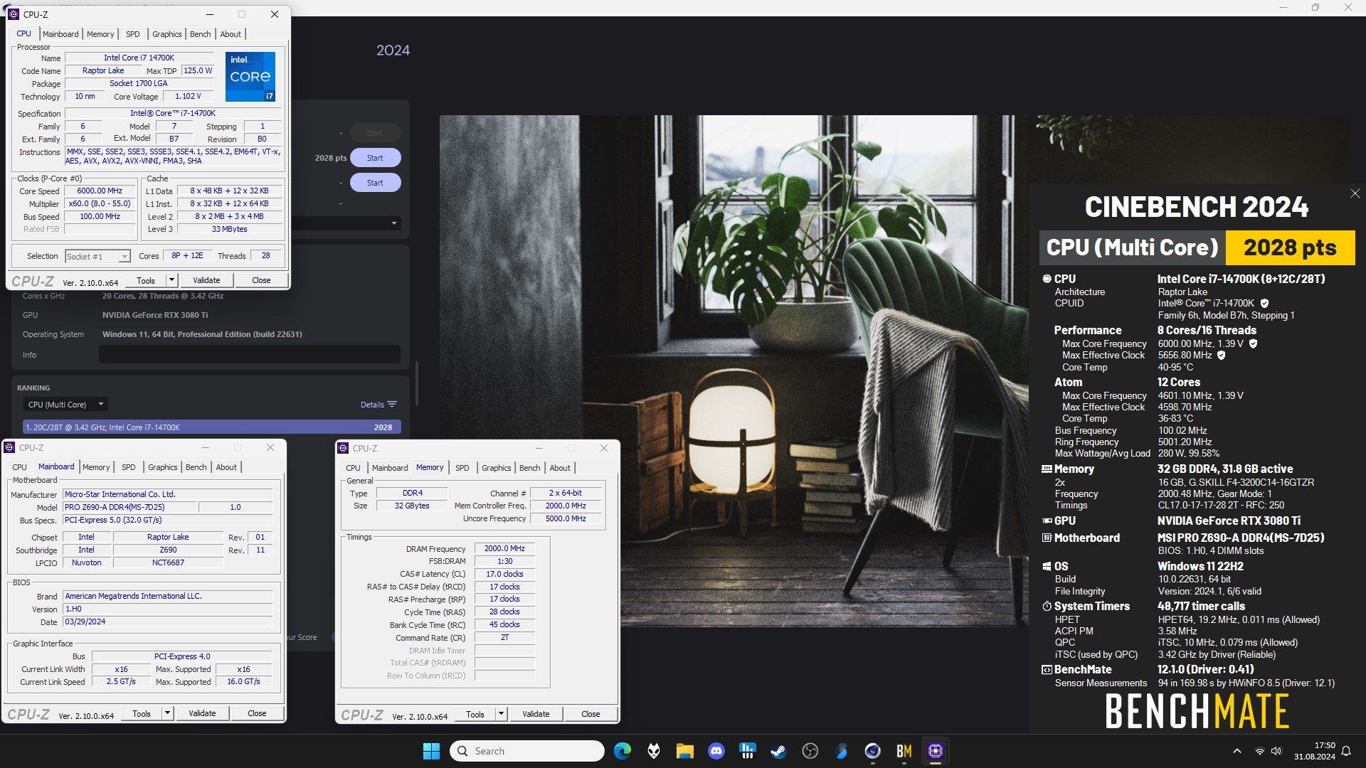Click the Core Speed value 6000.00 MHz
Viewport: 1366px width, 768px height.
tap(100, 191)
